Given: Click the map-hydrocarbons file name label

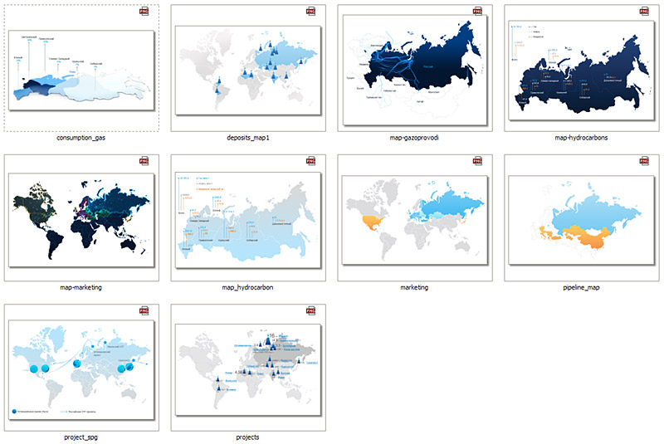Looking at the screenshot, I should [581, 139].
